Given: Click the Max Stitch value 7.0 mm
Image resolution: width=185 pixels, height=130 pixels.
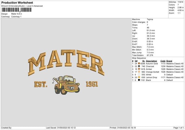Looking at the screenshot, I should click(x=150, y=47).
